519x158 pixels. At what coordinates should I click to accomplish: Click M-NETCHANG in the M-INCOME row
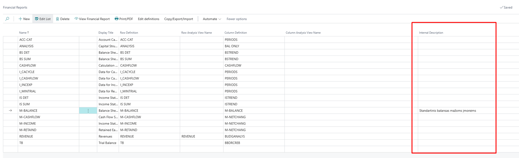[254, 124]
